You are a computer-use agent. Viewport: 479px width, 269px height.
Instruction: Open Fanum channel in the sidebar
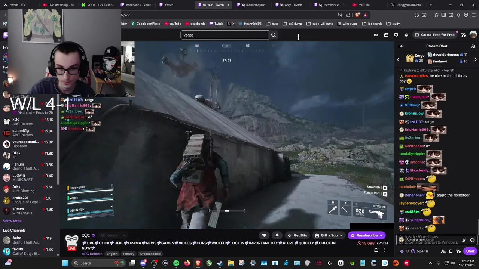28,166
